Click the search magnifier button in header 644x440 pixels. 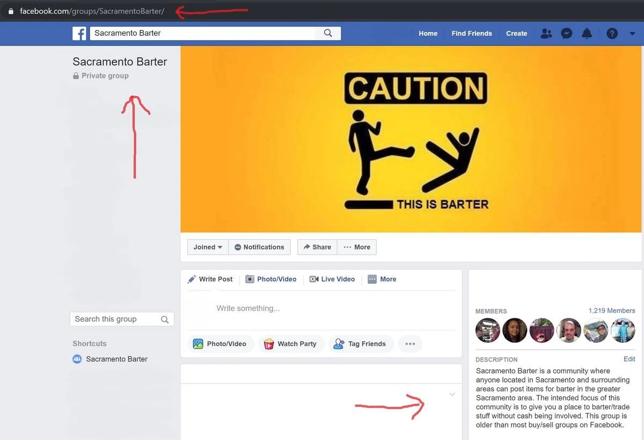pyautogui.click(x=328, y=33)
